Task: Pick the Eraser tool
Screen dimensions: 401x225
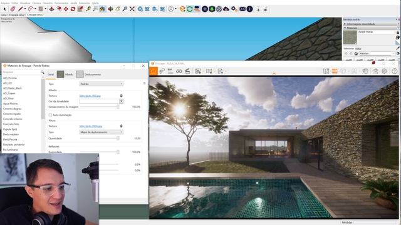Action: pyautogui.click(x=13, y=9)
